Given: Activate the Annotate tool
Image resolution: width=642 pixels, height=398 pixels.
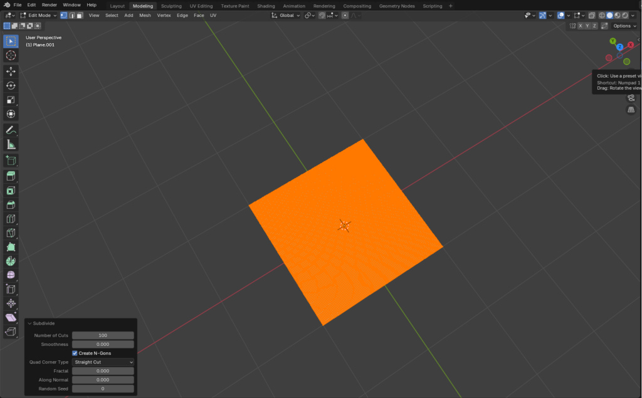Looking at the screenshot, I should tap(11, 130).
